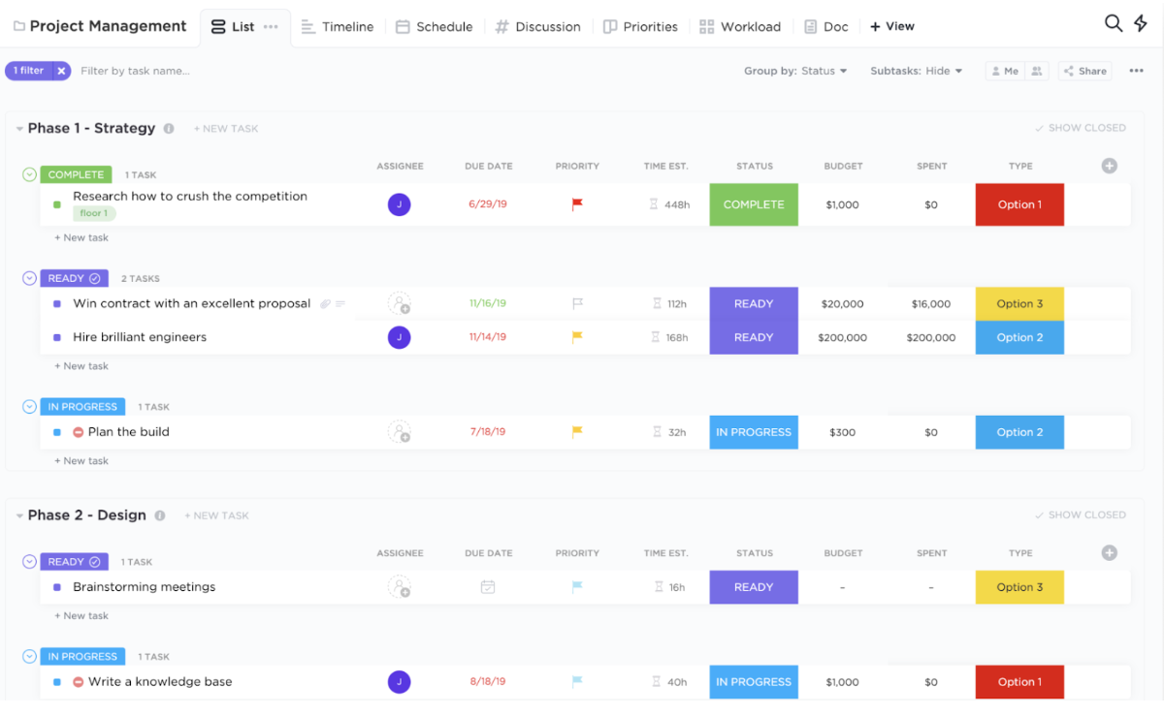
Task: Open the three-dot more options menu
Action: pos(1136,71)
